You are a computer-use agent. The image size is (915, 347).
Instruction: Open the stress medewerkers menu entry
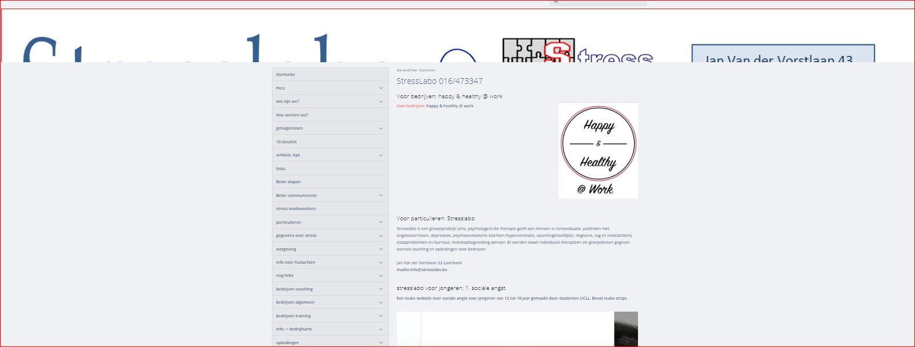pos(296,209)
